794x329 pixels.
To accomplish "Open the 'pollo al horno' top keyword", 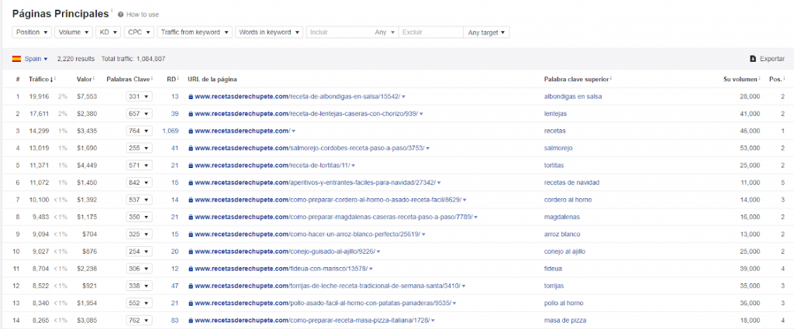I will [x=564, y=303].
